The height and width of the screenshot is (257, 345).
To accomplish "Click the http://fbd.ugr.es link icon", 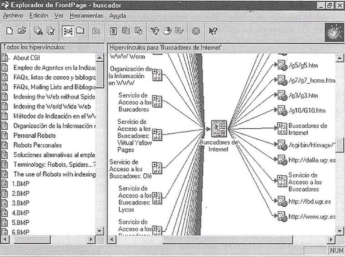I will [282, 201].
